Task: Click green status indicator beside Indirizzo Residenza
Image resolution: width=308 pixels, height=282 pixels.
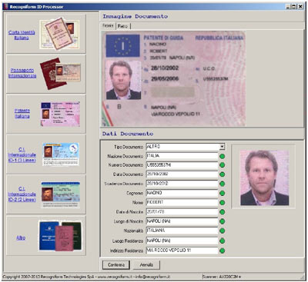Action: [223, 250]
